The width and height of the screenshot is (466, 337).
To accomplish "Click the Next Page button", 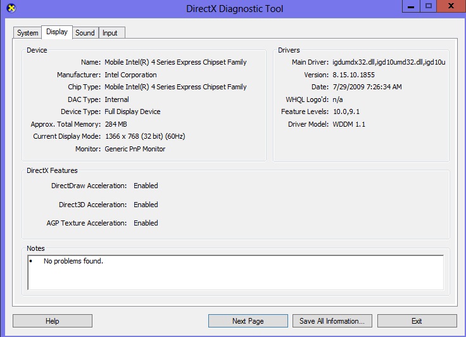I will pyautogui.click(x=248, y=321).
